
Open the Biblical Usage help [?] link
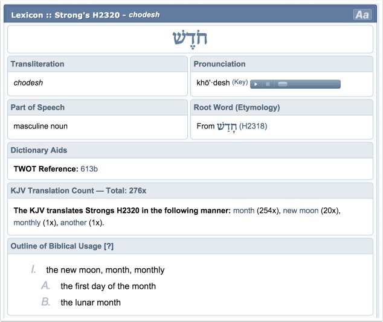tap(109, 246)
